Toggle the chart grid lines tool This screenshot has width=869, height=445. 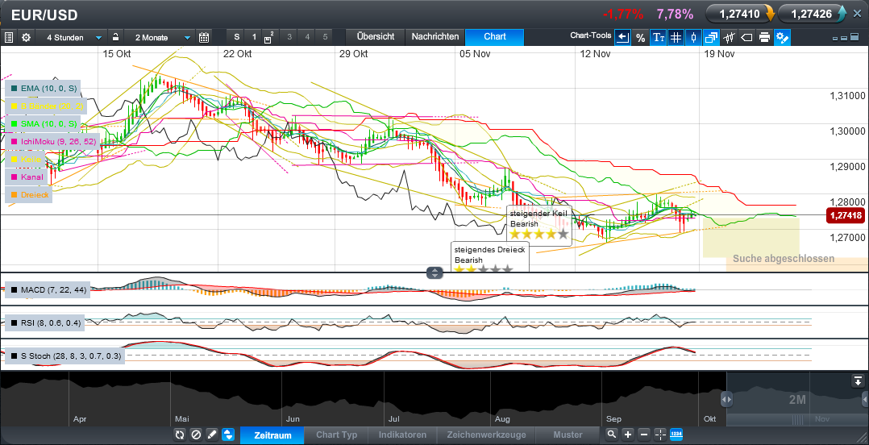pyautogui.click(x=676, y=38)
